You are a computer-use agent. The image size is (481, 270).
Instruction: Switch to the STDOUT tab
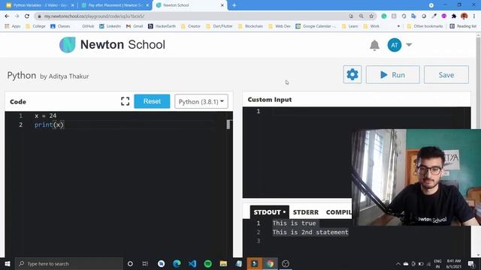point(269,212)
